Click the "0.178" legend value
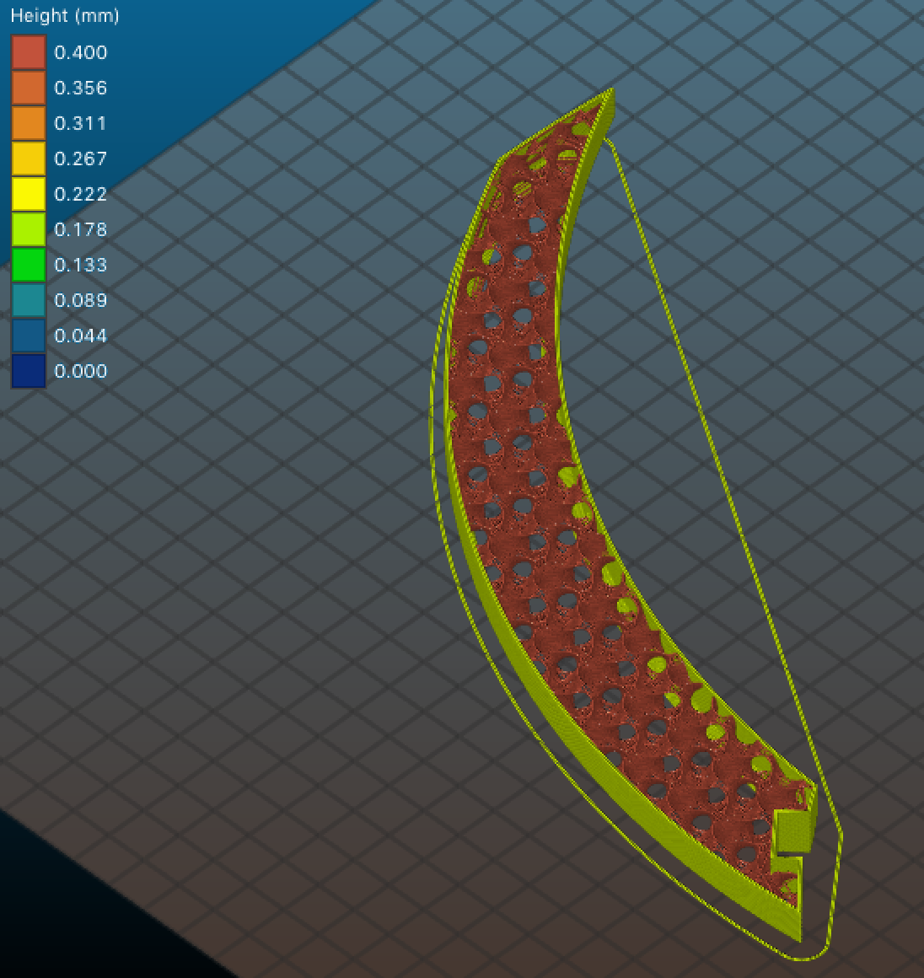 [x=80, y=229]
